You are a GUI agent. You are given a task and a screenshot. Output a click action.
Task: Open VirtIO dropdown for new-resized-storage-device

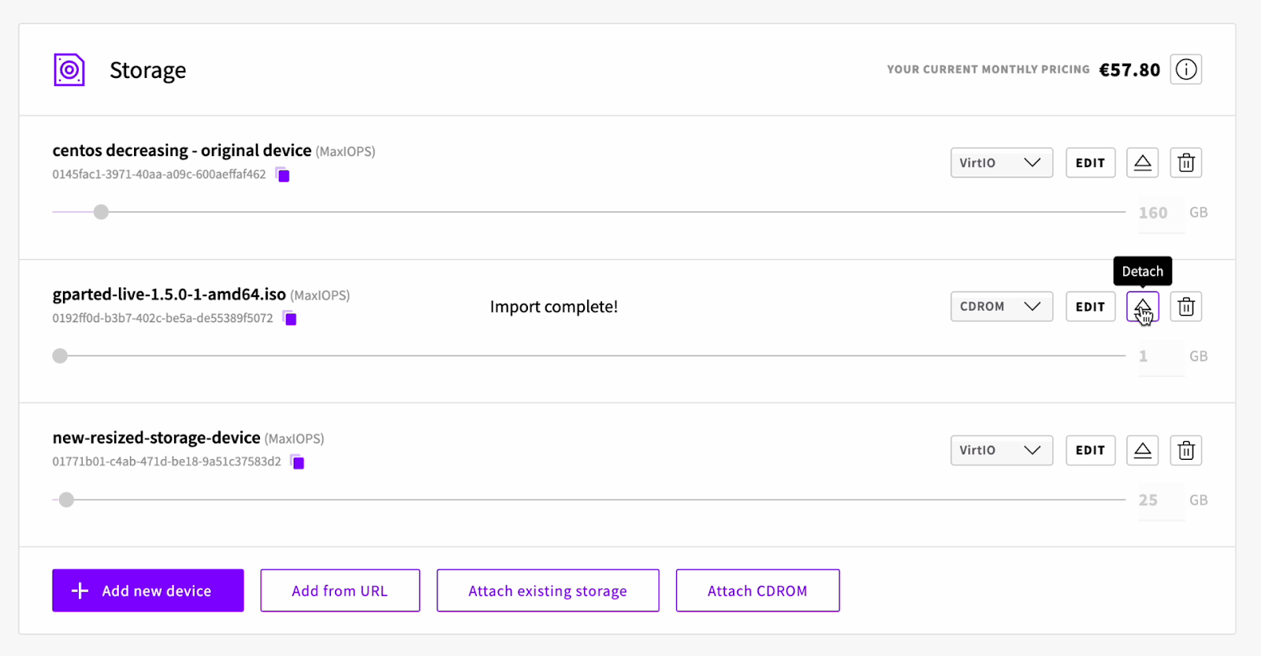pyautogui.click(x=1002, y=450)
